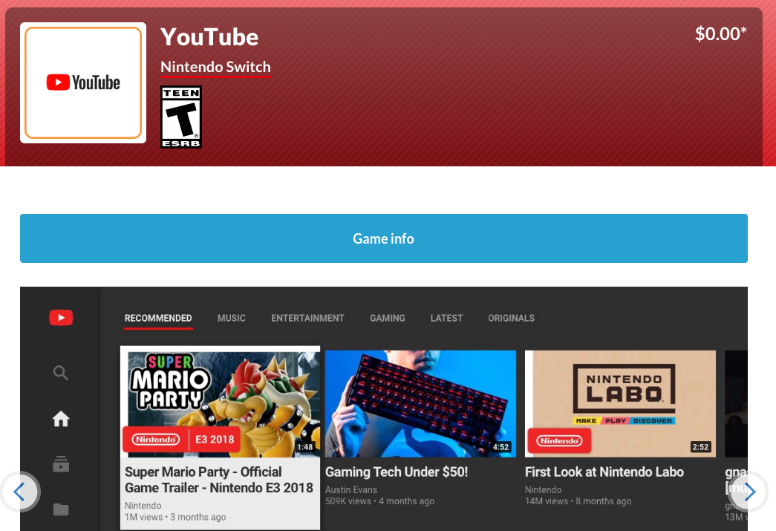
Task: Switch to the Originals tab
Action: [511, 318]
